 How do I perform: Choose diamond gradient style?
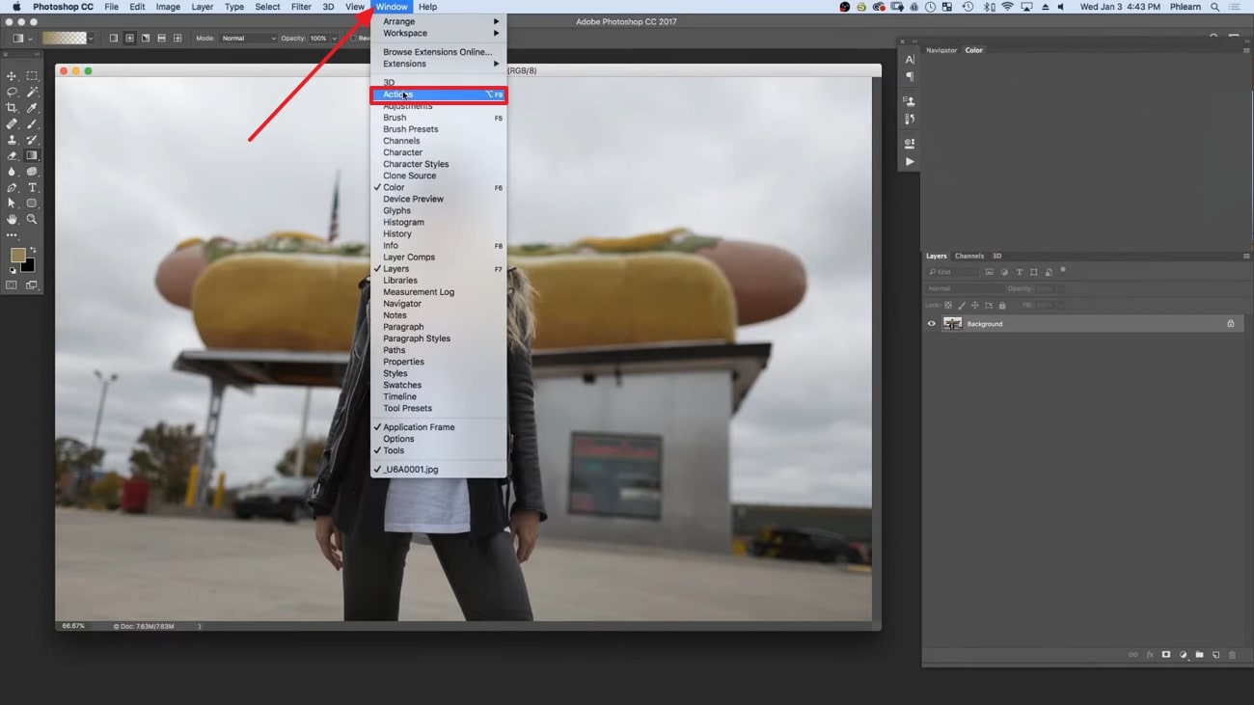tap(177, 39)
